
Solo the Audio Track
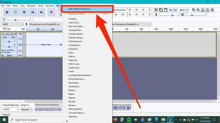click(x=13, y=37)
